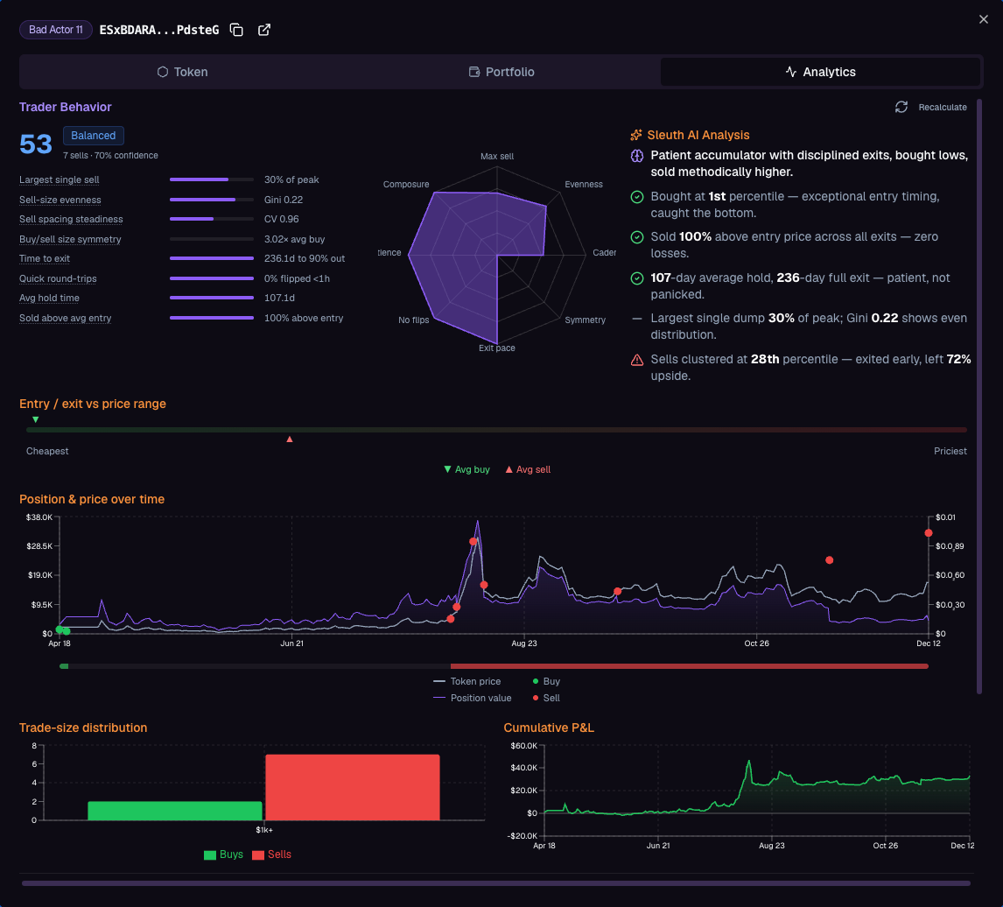The height and width of the screenshot is (907, 1003).
Task: Click the red avg sell marker on price range
Action: (x=290, y=439)
